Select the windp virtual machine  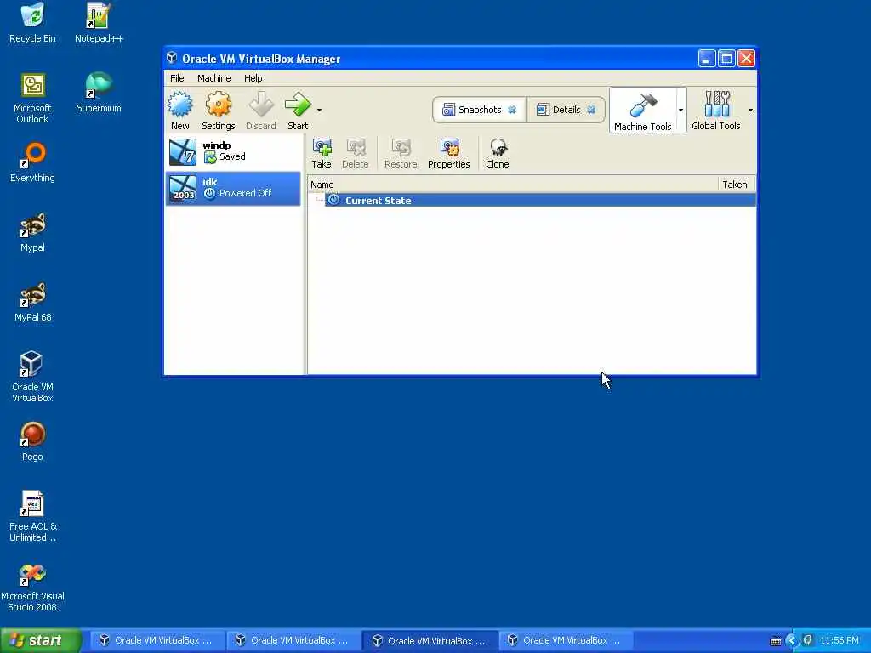[x=233, y=152]
